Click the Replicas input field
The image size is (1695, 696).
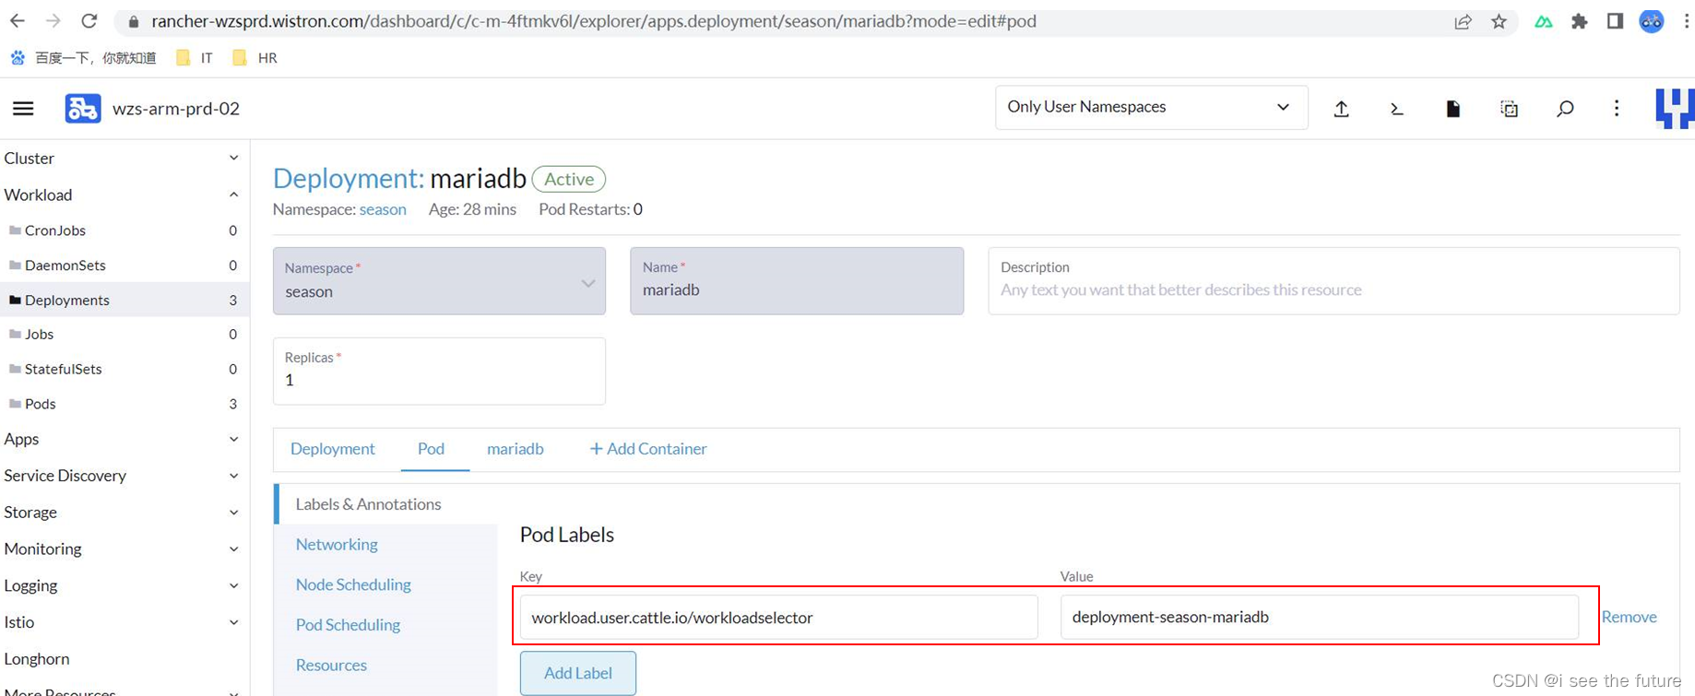[439, 371]
